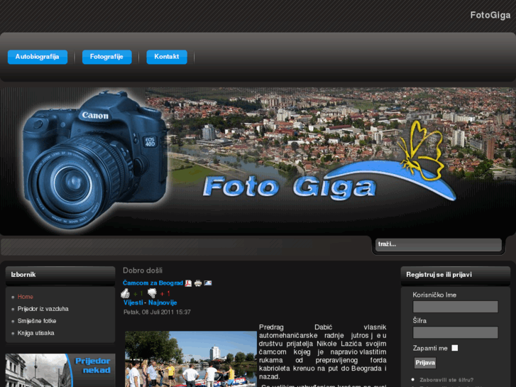The image size is (516, 387).
Task: Follow the Vijesti category link
Action: tap(133, 302)
